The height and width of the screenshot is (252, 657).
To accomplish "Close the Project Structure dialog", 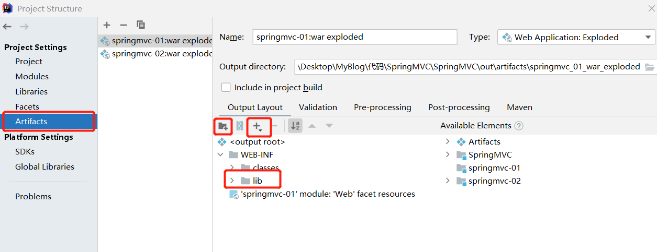I will 651,8.
